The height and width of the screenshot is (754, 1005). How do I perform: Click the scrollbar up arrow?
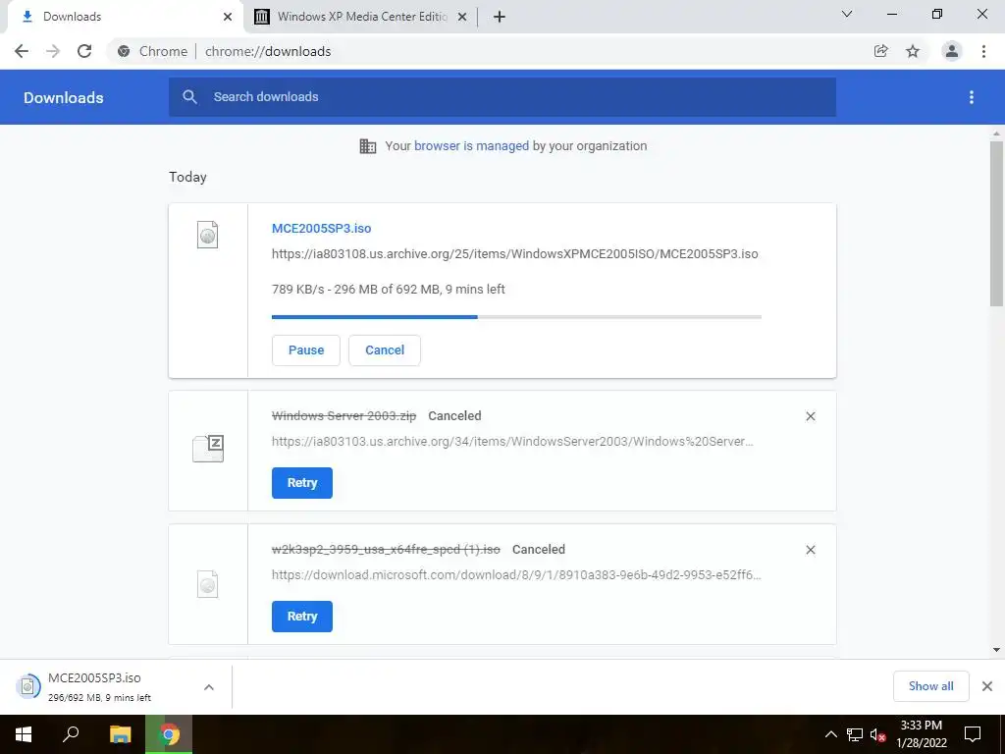tap(996, 134)
